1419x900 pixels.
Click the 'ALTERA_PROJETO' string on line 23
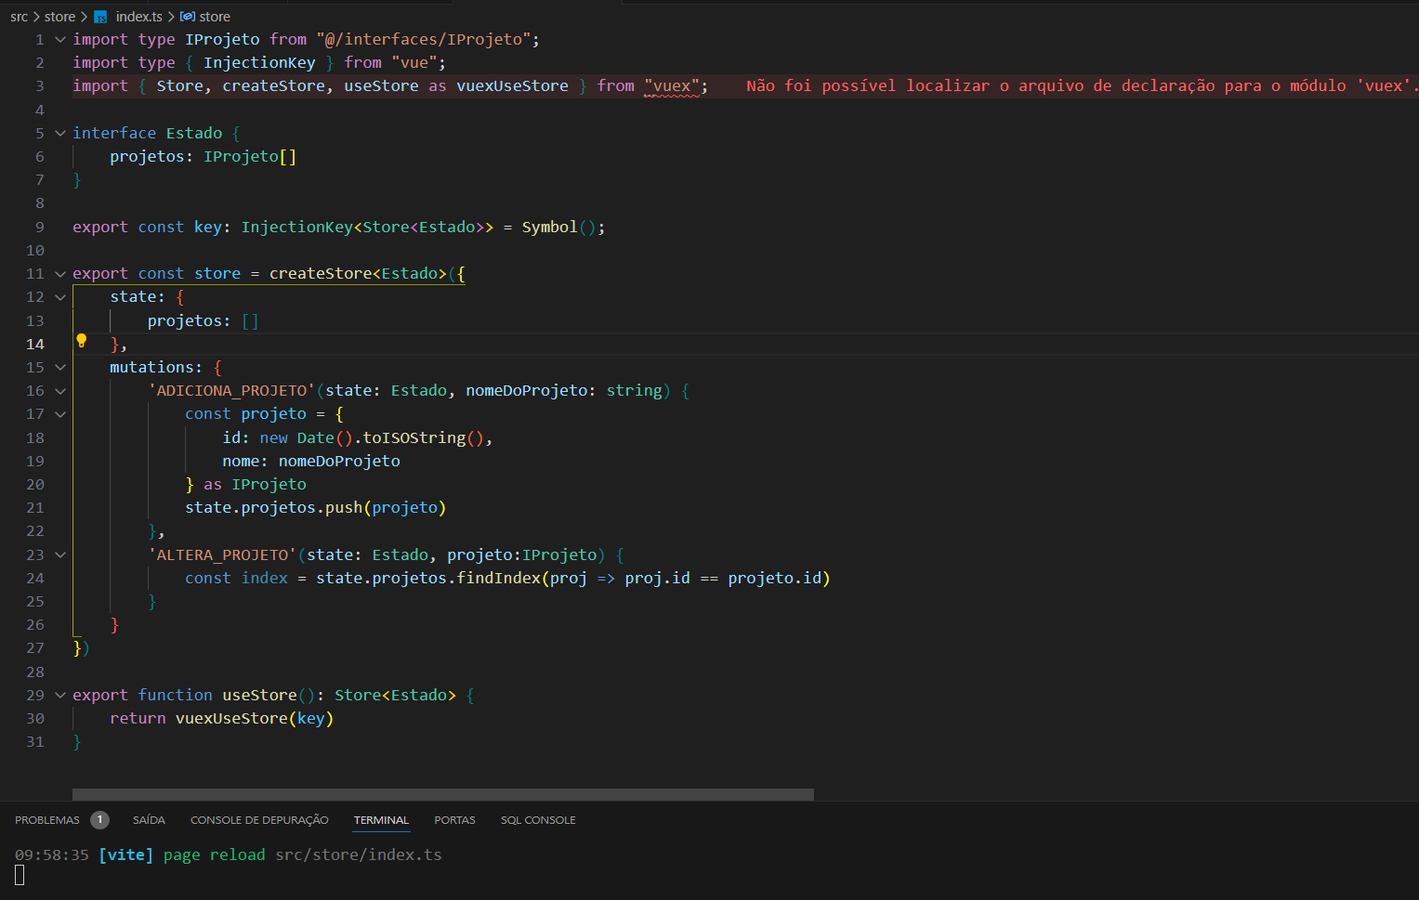click(x=222, y=554)
